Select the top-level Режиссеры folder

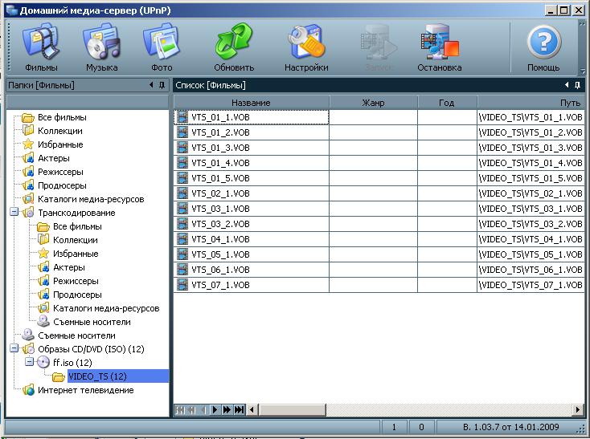tap(60, 172)
